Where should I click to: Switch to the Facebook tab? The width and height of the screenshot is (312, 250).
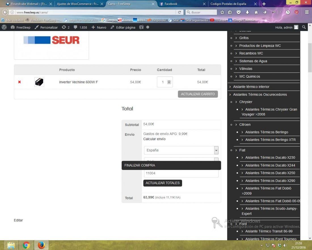pyautogui.click(x=182, y=4)
